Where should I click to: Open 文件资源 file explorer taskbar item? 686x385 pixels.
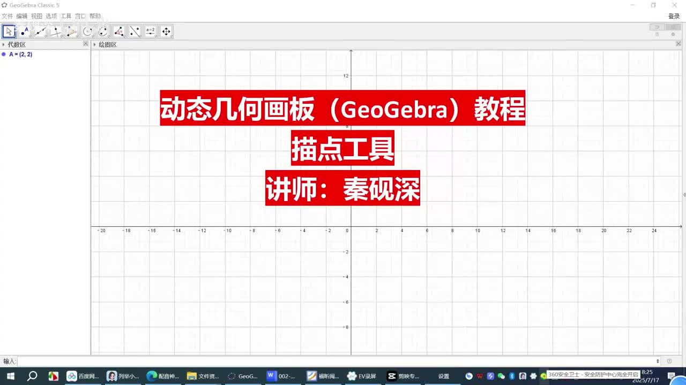pos(203,376)
